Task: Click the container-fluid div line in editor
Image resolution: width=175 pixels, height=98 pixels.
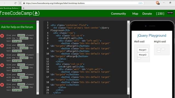Action: tap(69, 25)
